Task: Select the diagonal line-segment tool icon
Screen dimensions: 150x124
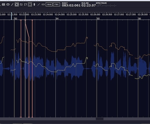Action: (12, 5)
